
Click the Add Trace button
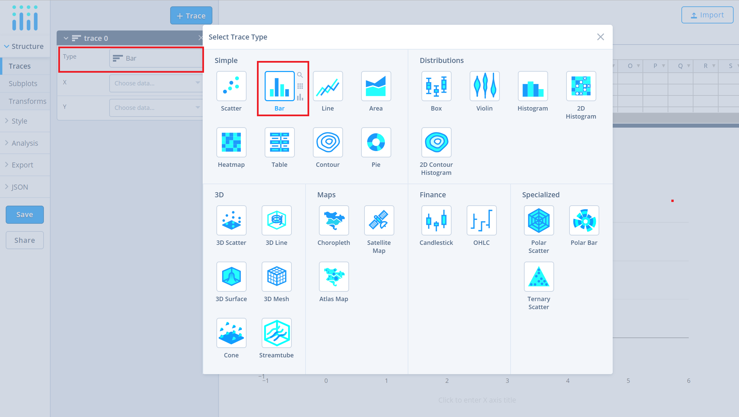tap(191, 15)
